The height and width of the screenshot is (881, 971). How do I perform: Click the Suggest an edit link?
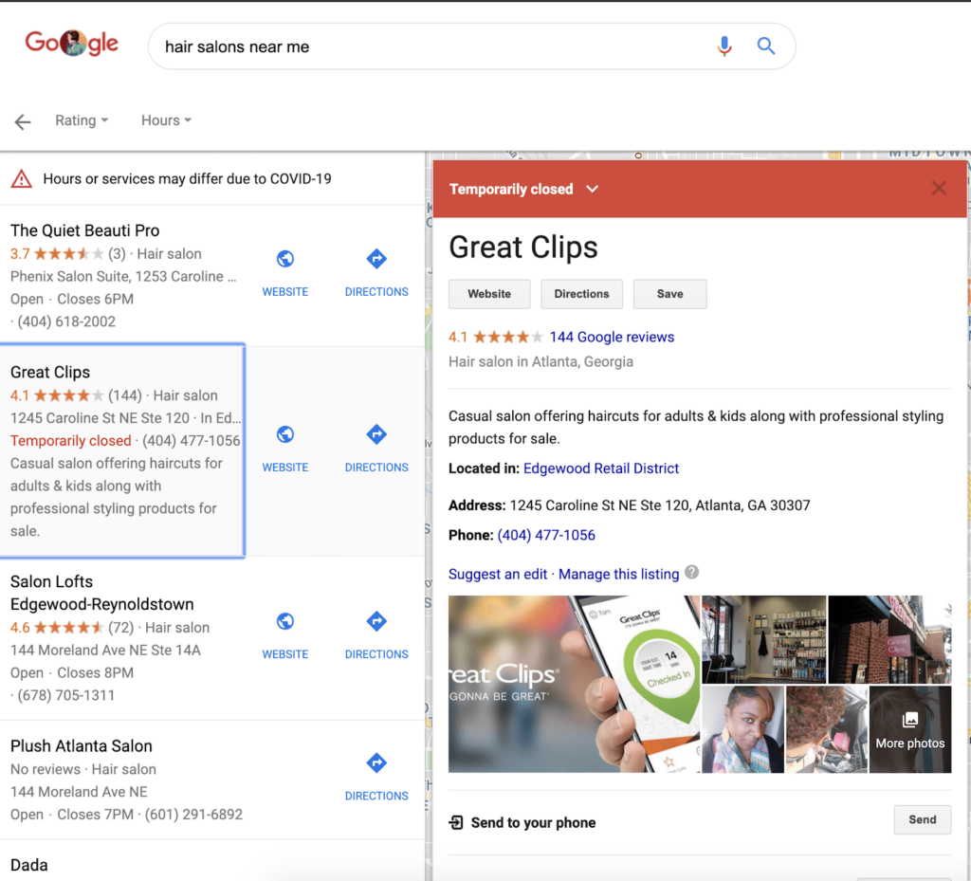[498, 574]
